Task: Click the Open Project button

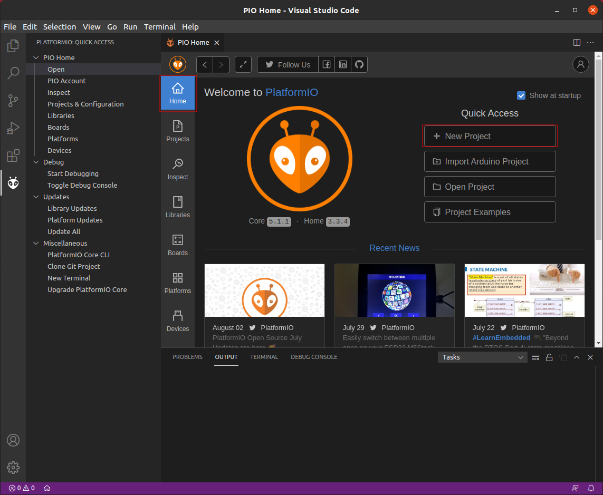Action: [x=490, y=187]
